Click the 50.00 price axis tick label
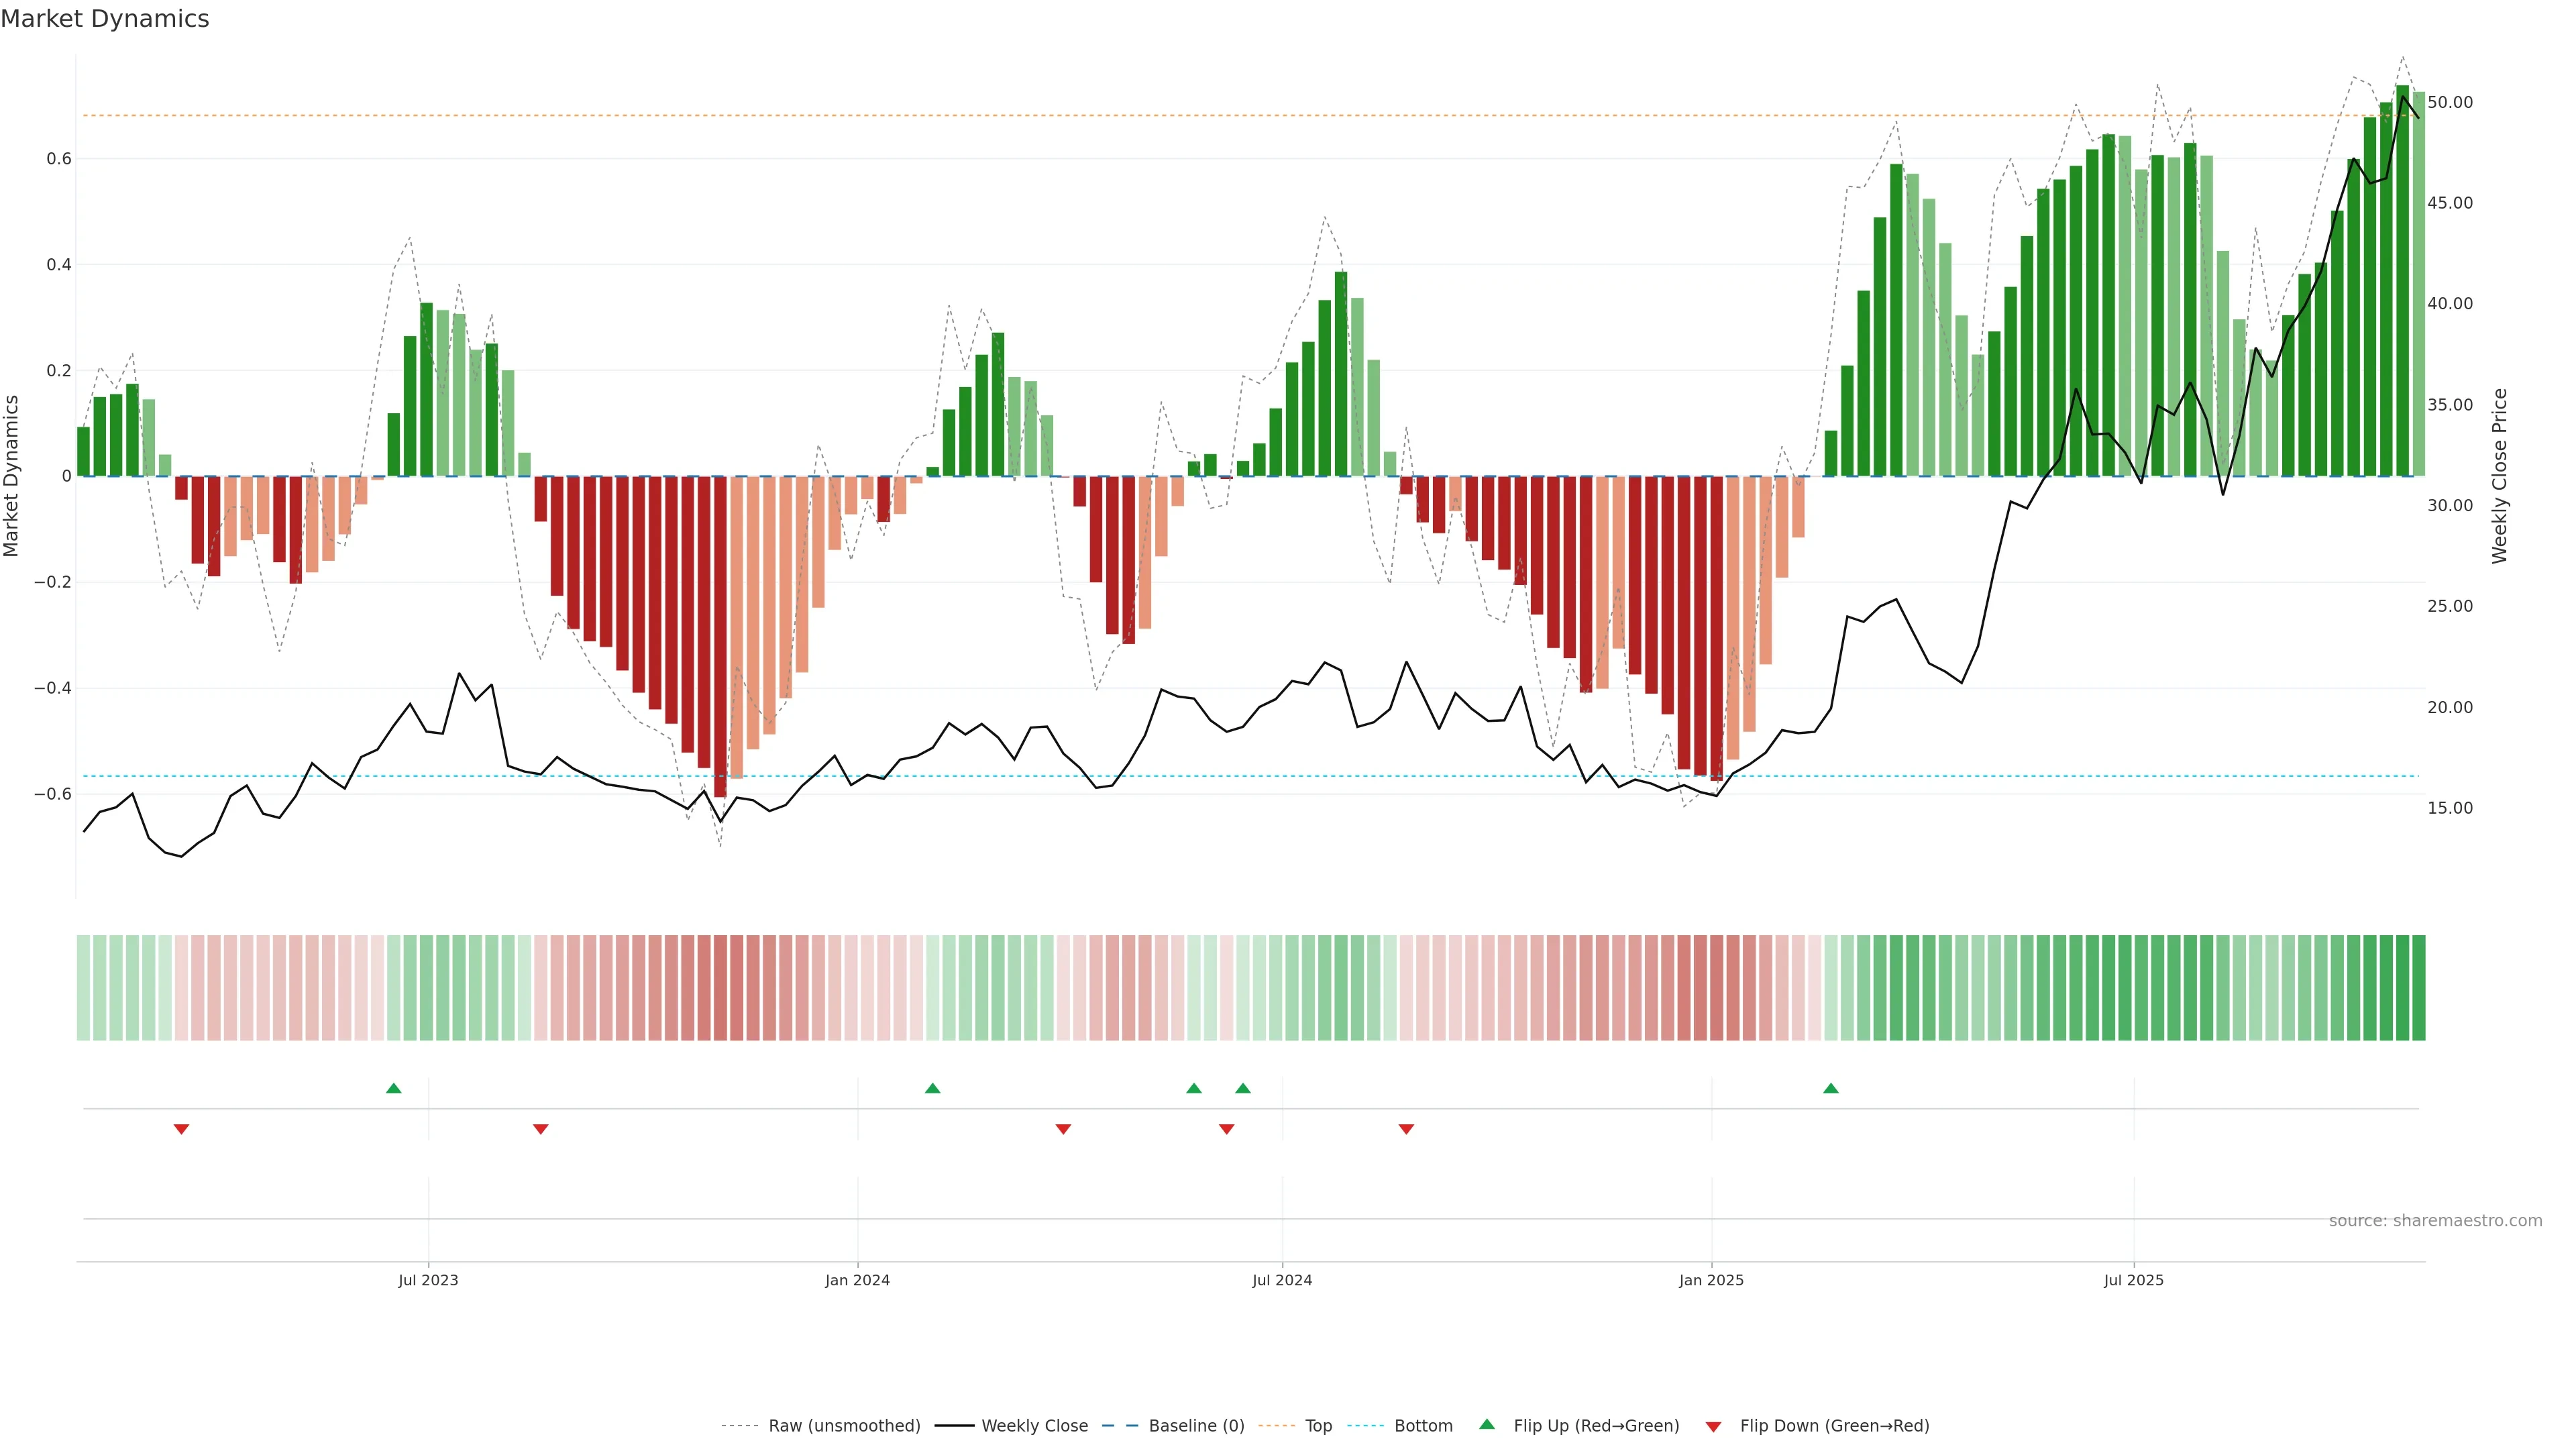Screen dimensions: 2576x1449 click(x=2449, y=102)
